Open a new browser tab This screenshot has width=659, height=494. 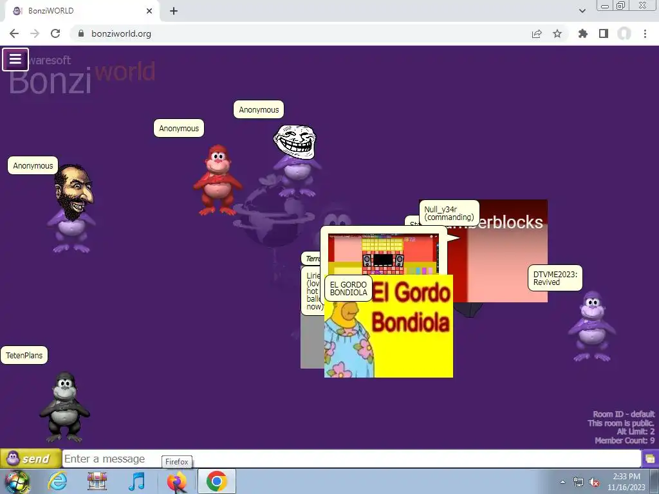174,11
